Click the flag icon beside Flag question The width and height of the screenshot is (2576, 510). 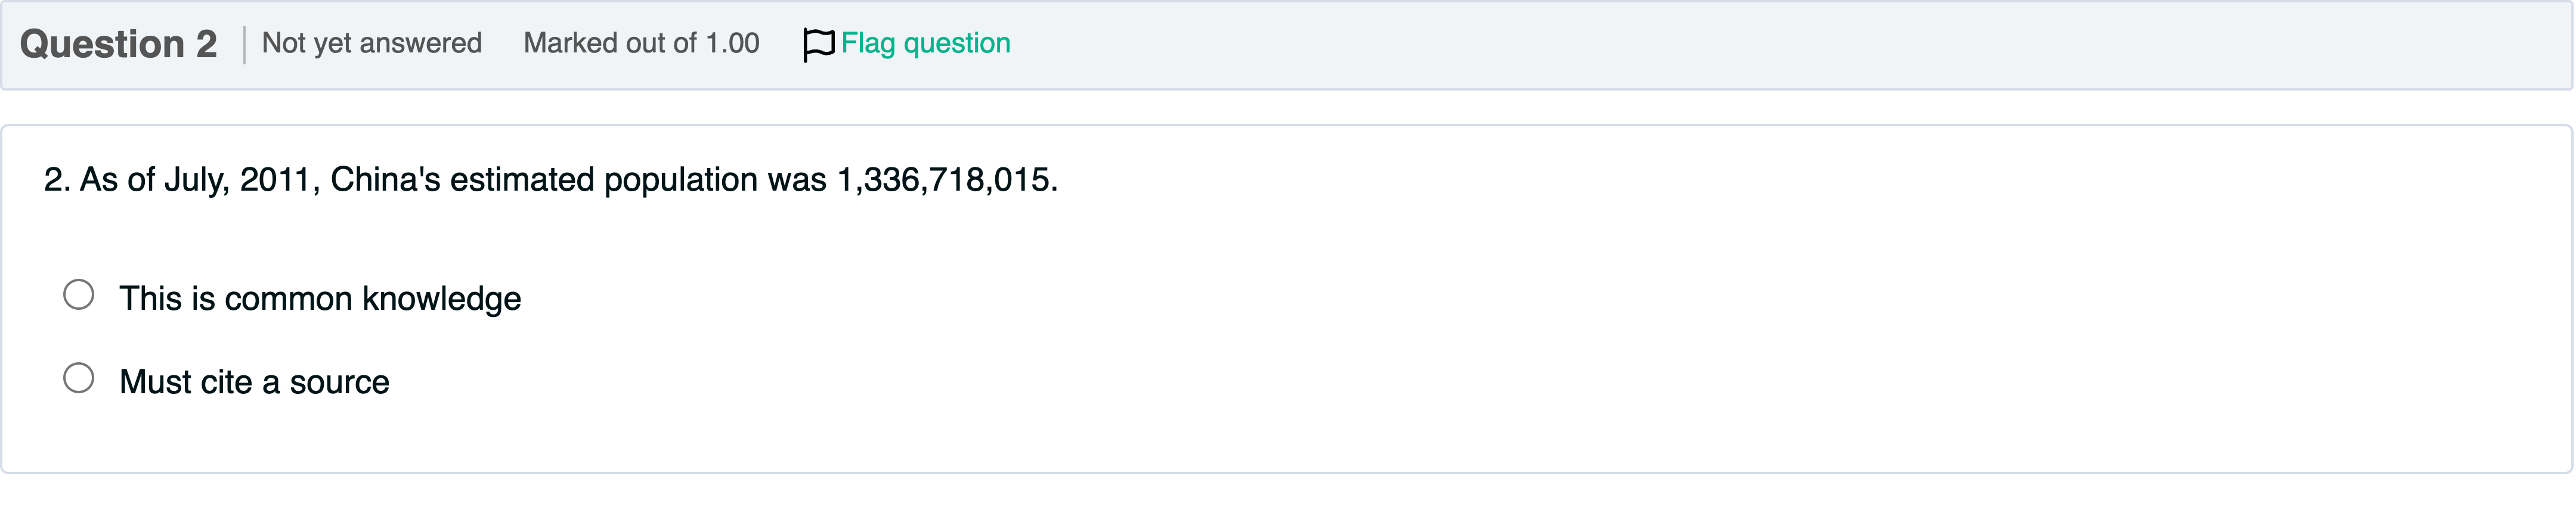(817, 44)
